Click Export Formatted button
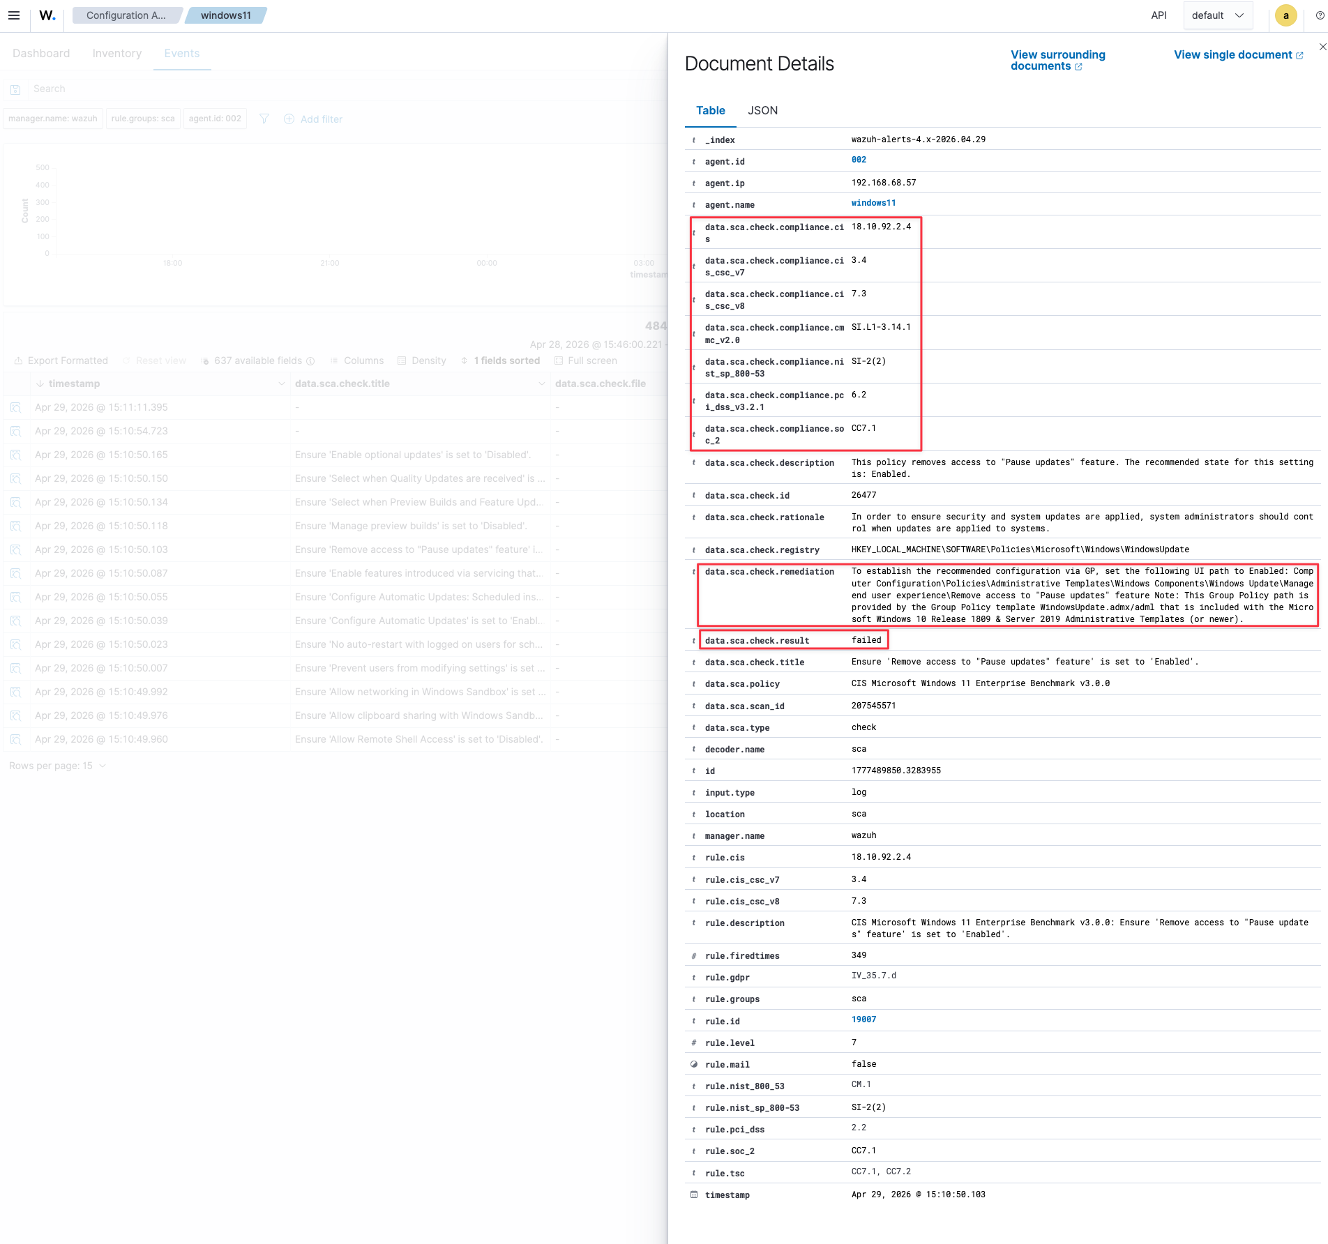 (x=61, y=361)
